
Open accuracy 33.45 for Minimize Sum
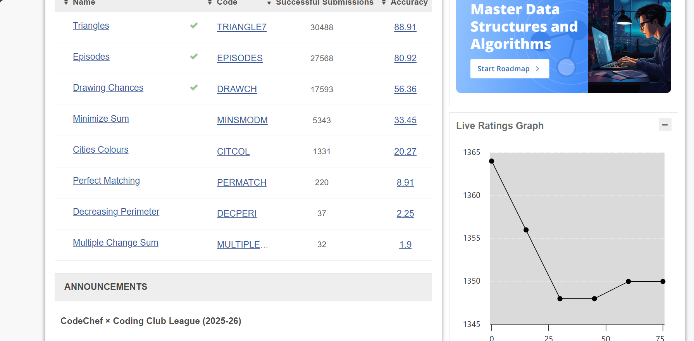405,120
